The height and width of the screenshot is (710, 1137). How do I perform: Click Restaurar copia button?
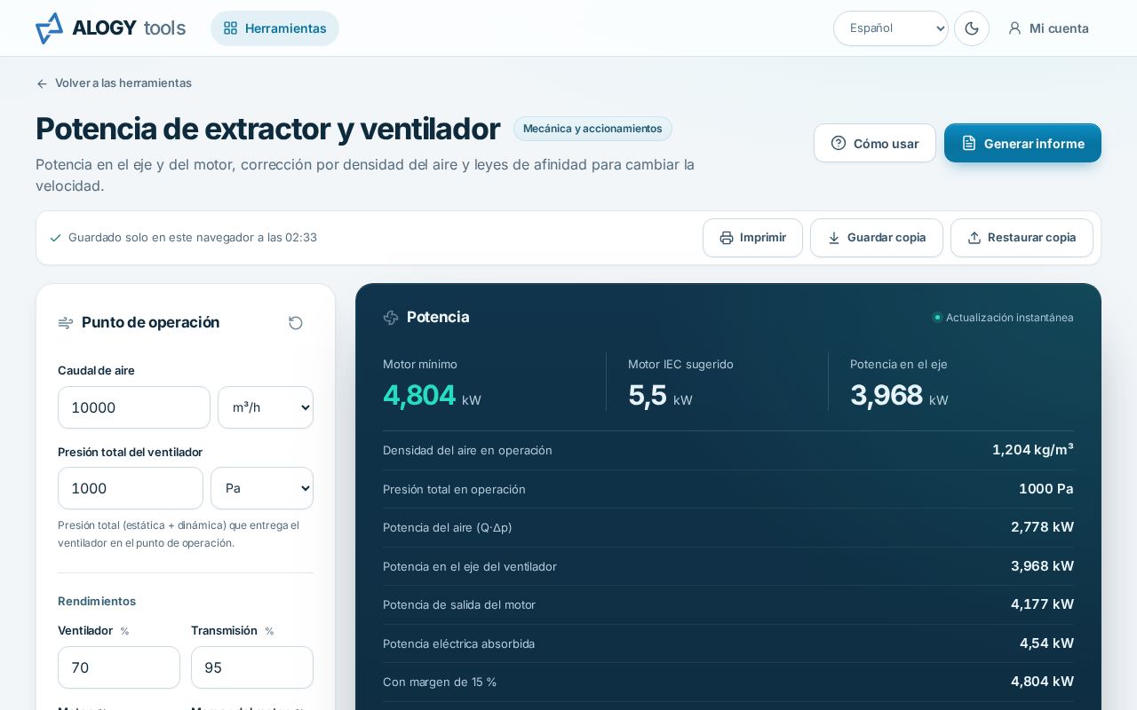(x=1022, y=238)
